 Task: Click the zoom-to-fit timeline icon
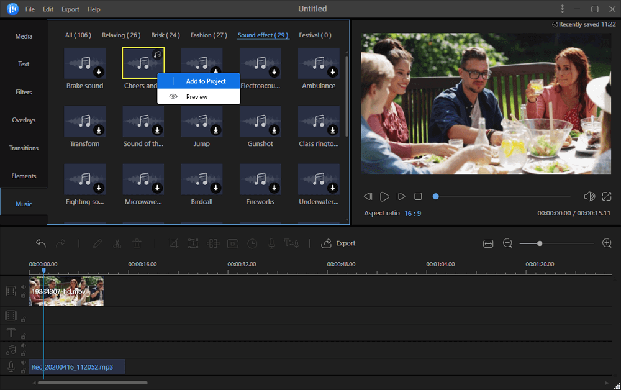pos(488,243)
